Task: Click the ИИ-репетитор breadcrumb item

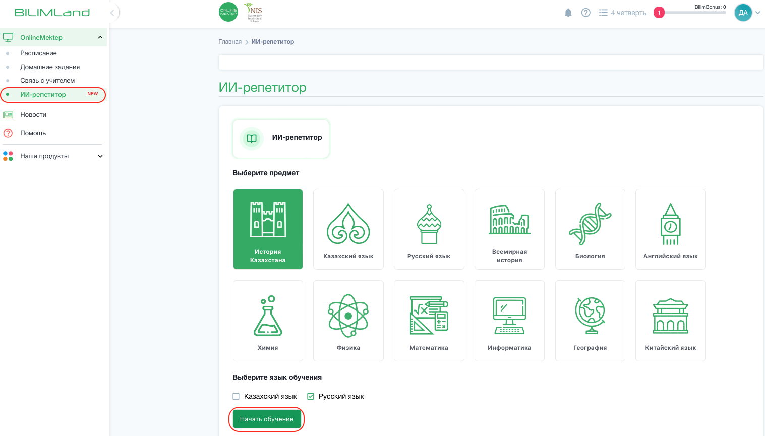Action: (x=273, y=42)
